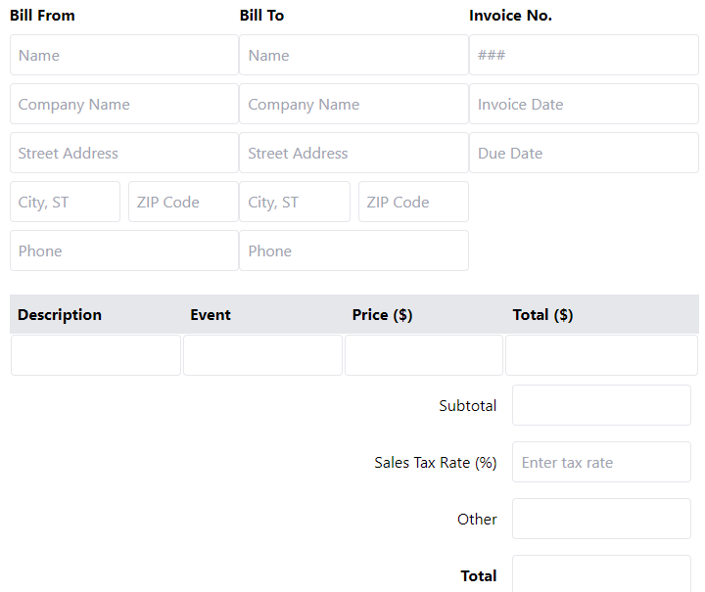Click the Bill From Phone field
The width and height of the screenshot is (705, 592).
123,250
